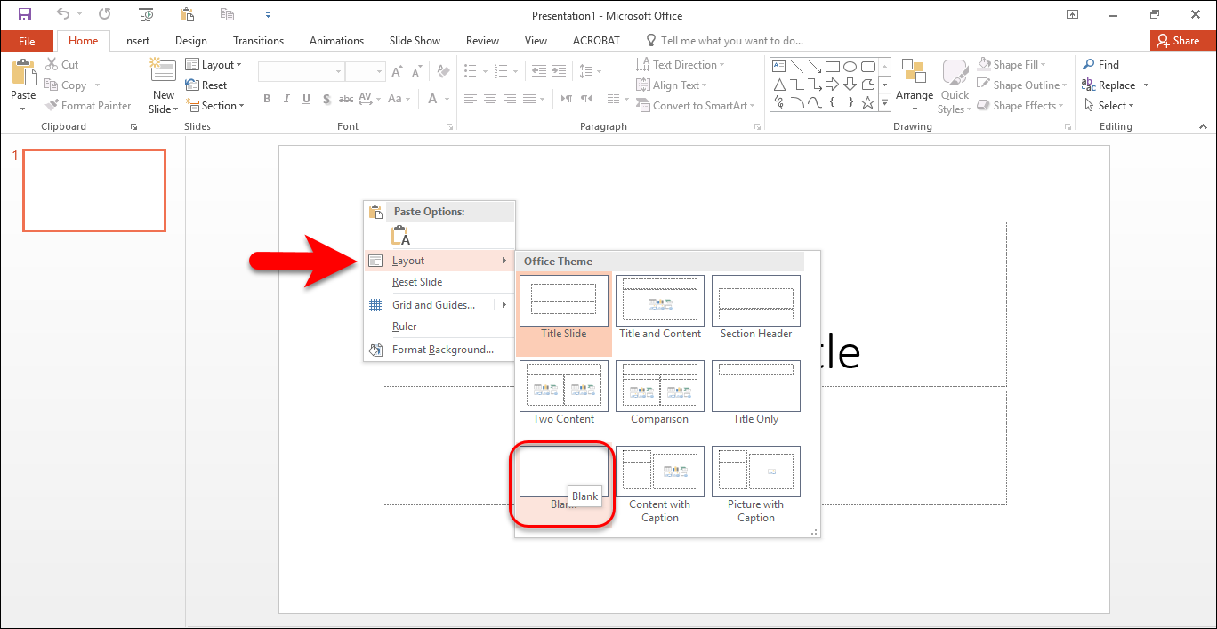Toggle Italic formatting
Viewport: 1217px width, 629px height.
coord(286,99)
